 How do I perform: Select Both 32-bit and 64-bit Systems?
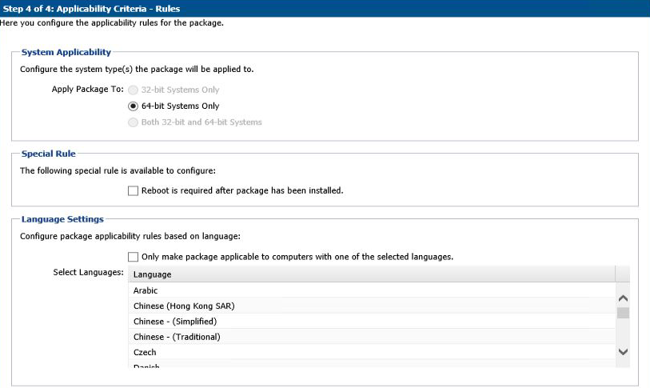[x=134, y=122]
